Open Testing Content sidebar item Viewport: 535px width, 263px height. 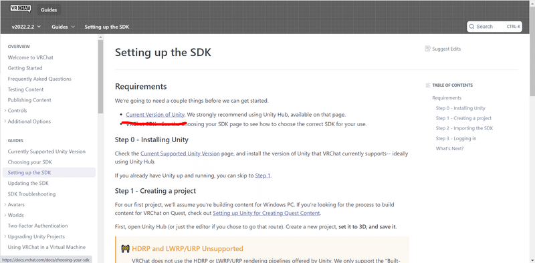click(25, 89)
